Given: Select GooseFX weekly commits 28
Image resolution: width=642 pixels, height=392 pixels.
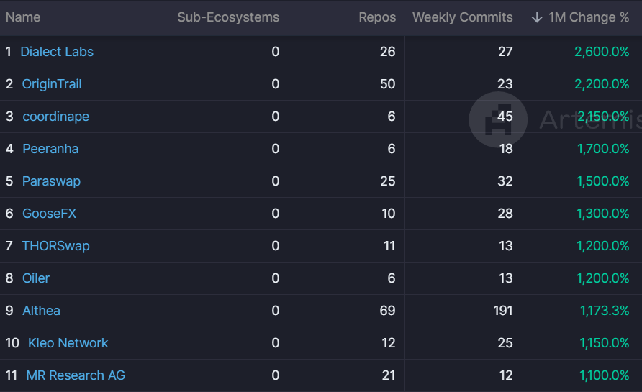Looking at the screenshot, I should coord(505,213).
